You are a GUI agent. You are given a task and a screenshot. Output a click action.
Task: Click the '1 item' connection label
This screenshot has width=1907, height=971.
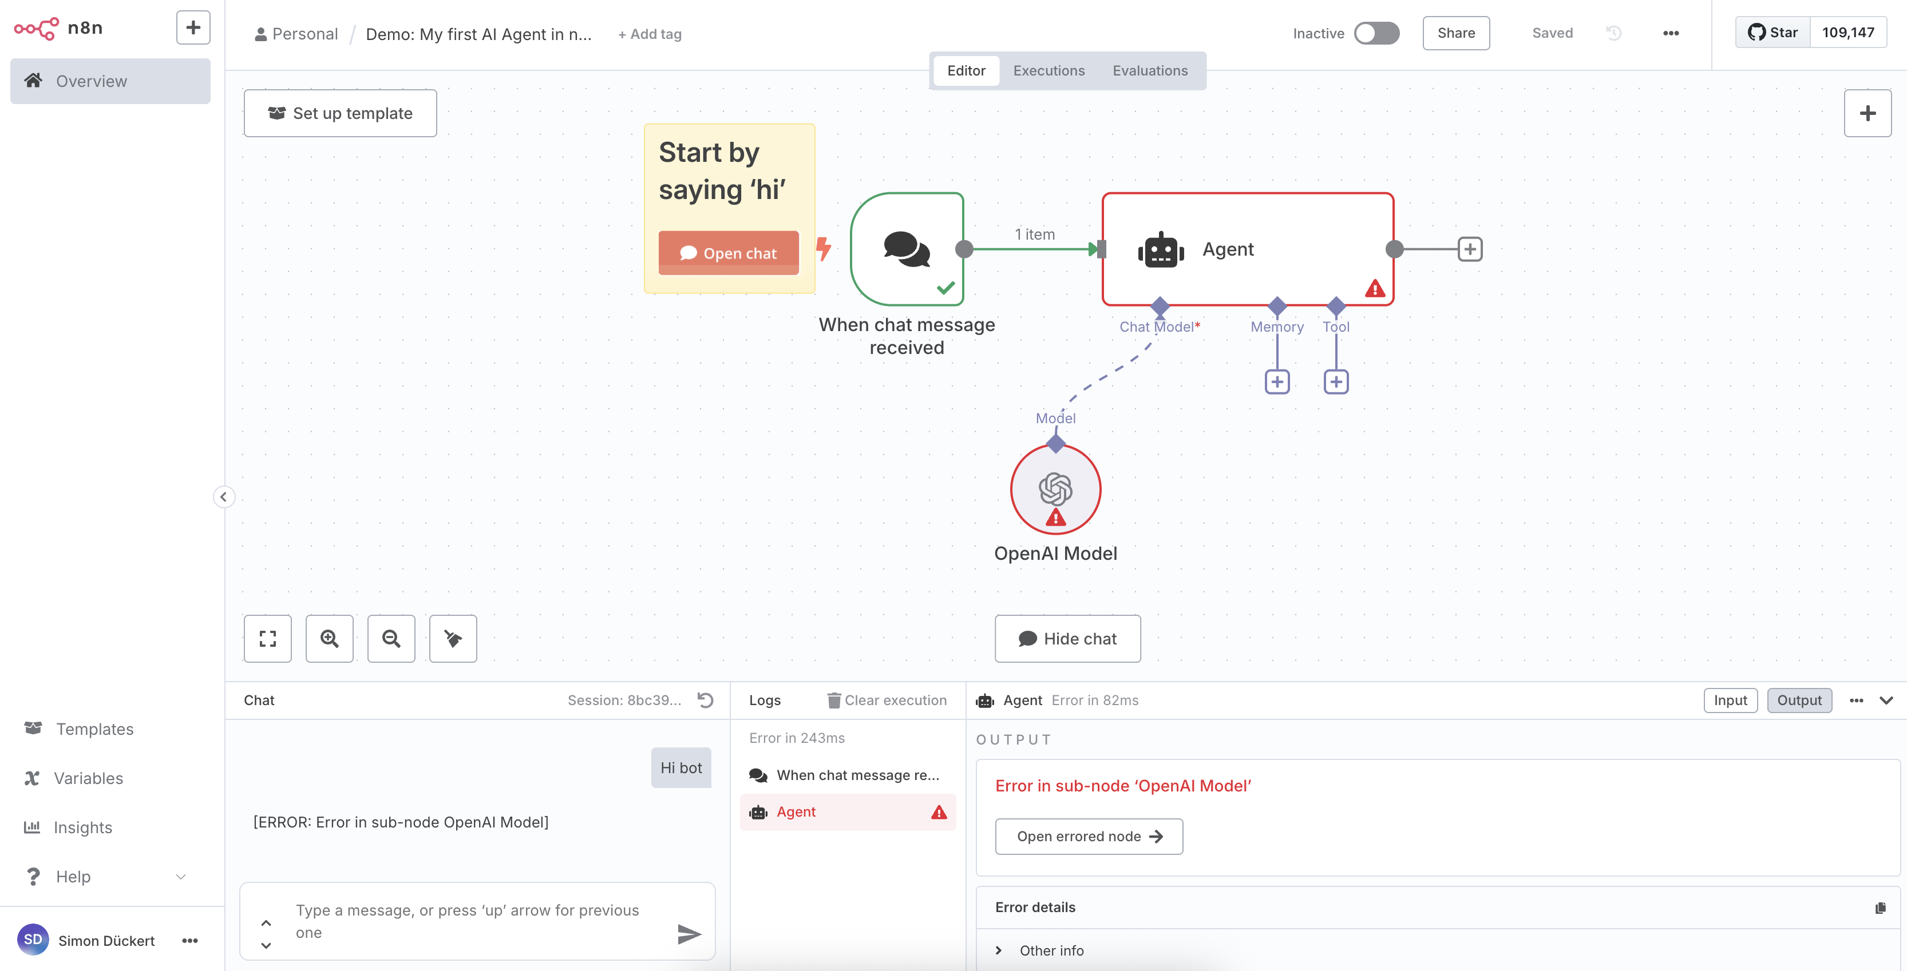coord(1034,234)
